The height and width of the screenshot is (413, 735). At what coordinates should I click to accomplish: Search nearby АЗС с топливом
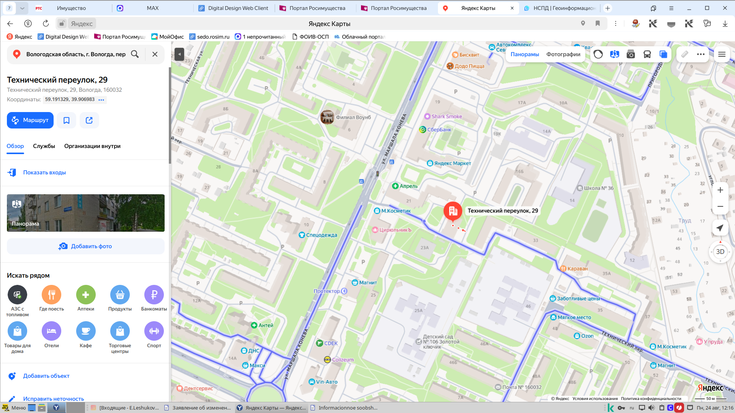point(17,301)
